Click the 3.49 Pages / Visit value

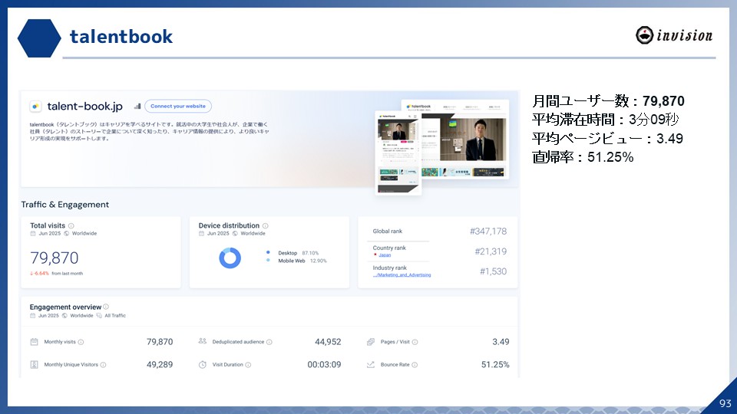coord(501,342)
